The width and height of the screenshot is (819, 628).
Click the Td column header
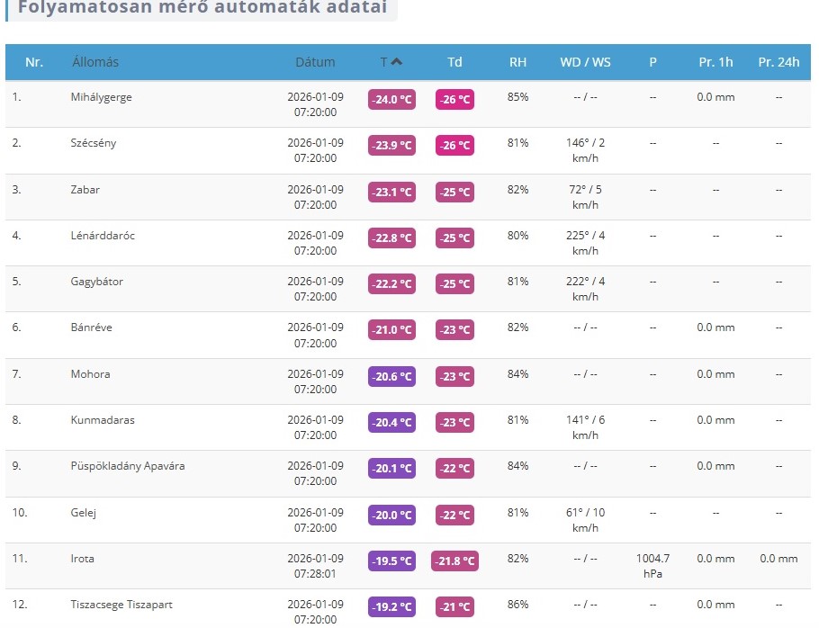[454, 62]
